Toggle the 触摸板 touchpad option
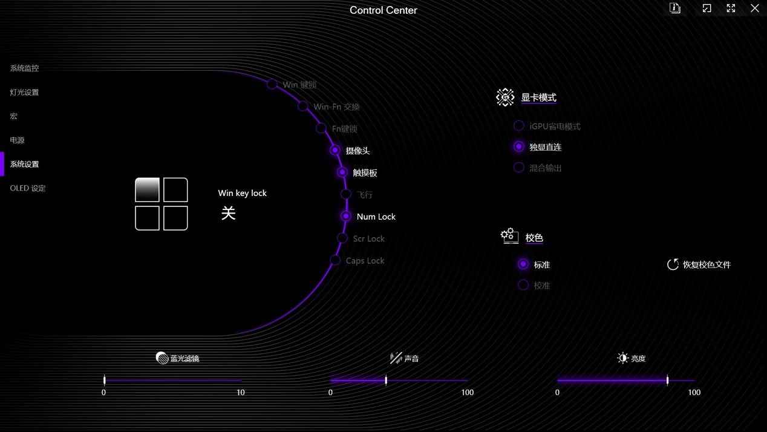Viewport: 767px width, 432px height. (x=342, y=172)
